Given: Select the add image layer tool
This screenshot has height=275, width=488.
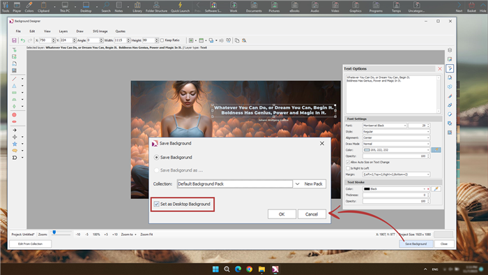Looking at the screenshot, I should pyautogui.click(x=15, y=57).
